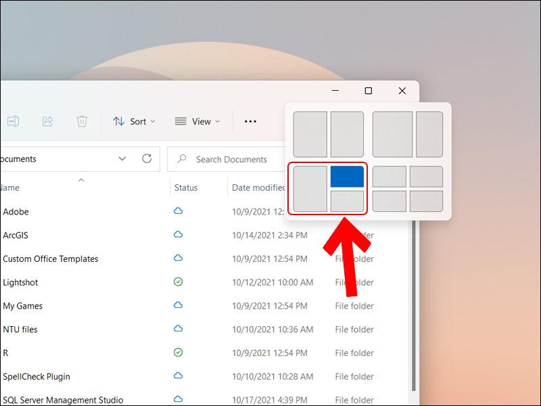Minimize the File Explorer window
The width and height of the screenshot is (541, 406).
[x=335, y=91]
